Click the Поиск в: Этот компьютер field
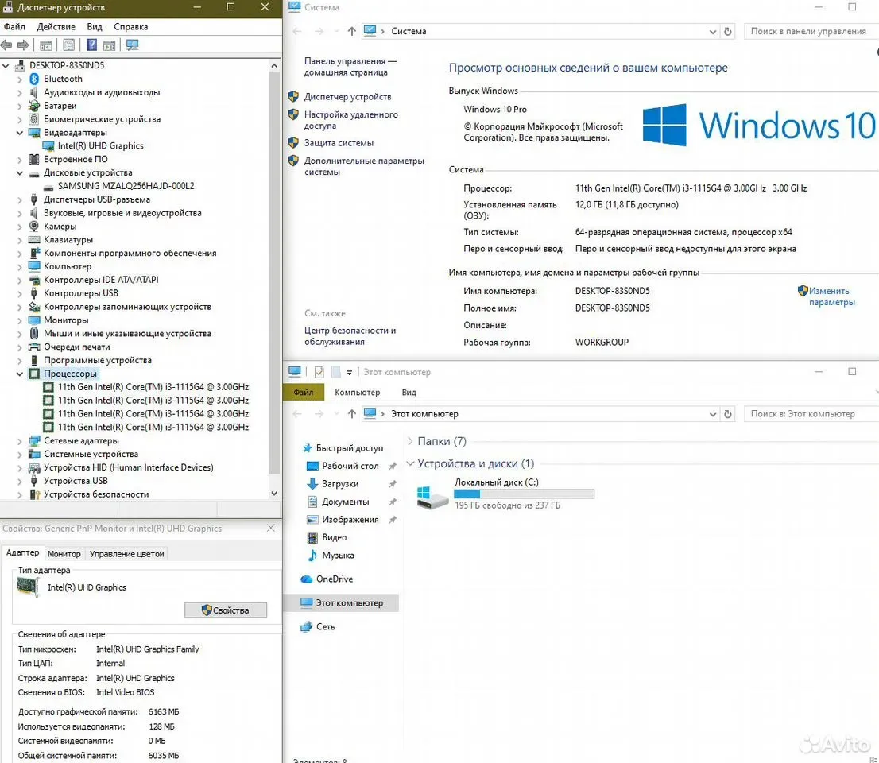This screenshot has height=763, width=879. pyautogui.click(x=811, y=414)
